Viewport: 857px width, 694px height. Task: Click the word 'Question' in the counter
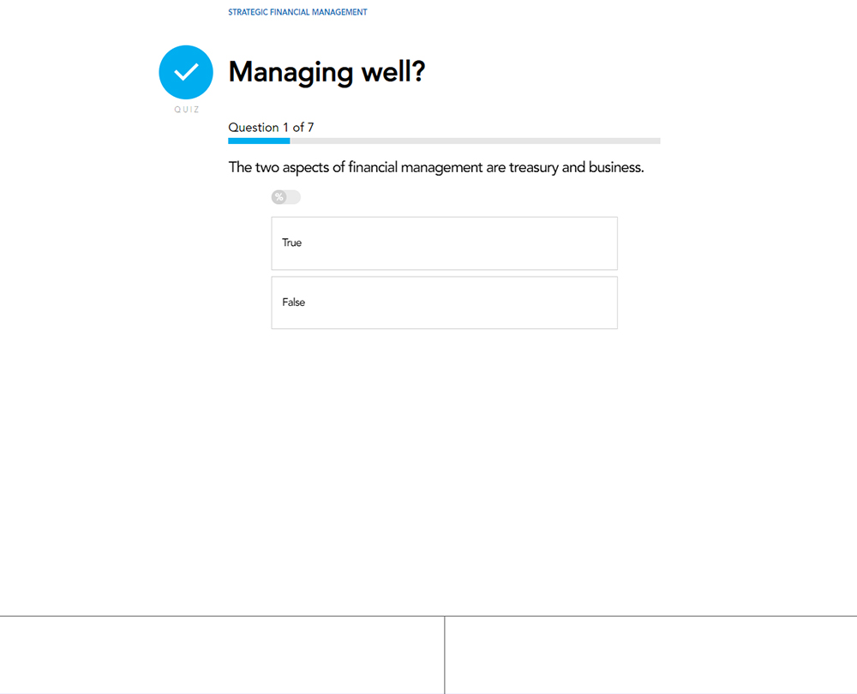[x=254, y=128]
